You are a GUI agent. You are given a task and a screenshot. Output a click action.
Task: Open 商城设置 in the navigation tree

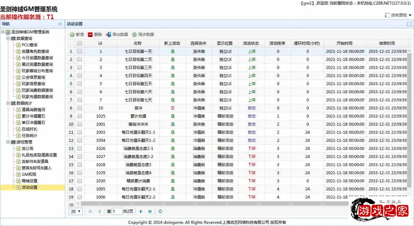click(x=30, y=181)
